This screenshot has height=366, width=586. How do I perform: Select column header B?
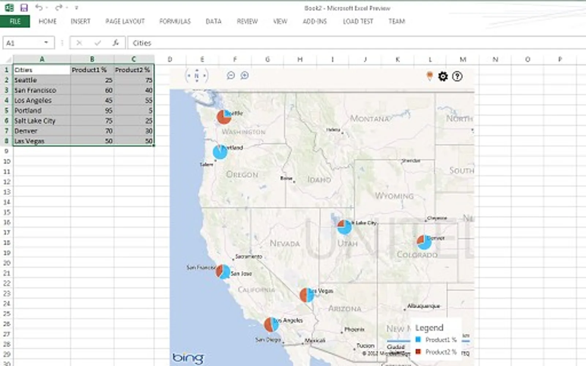click(x=92, y=59)
